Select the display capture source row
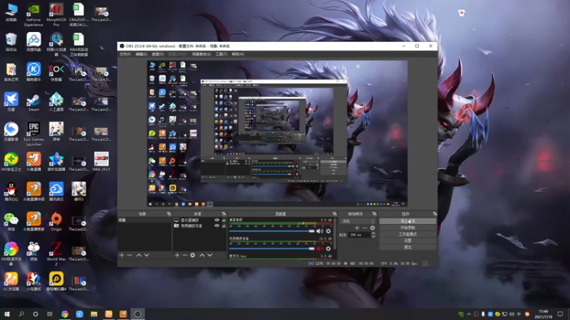570x320 pixels. point(199,220)
